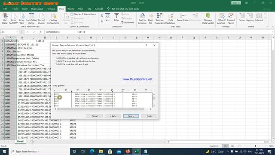Image resolution: width=275 pixels, height=155 pixels.
Task: Click Finish in the wizard
Action: (x=149, y=116)
